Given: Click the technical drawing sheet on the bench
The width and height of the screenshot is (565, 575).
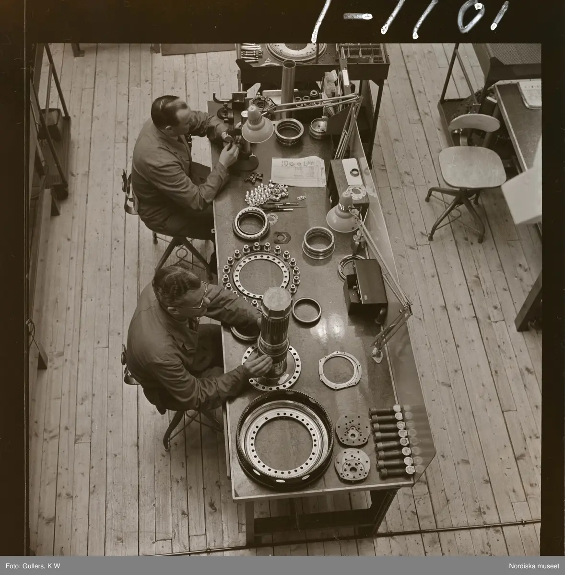Looking at the screenshot, I should [x=299, y=172].
